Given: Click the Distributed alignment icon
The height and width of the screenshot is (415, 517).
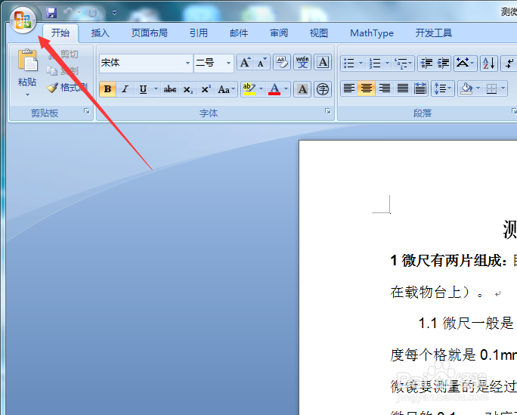Looking at the screenshot, I should (420, 88).
